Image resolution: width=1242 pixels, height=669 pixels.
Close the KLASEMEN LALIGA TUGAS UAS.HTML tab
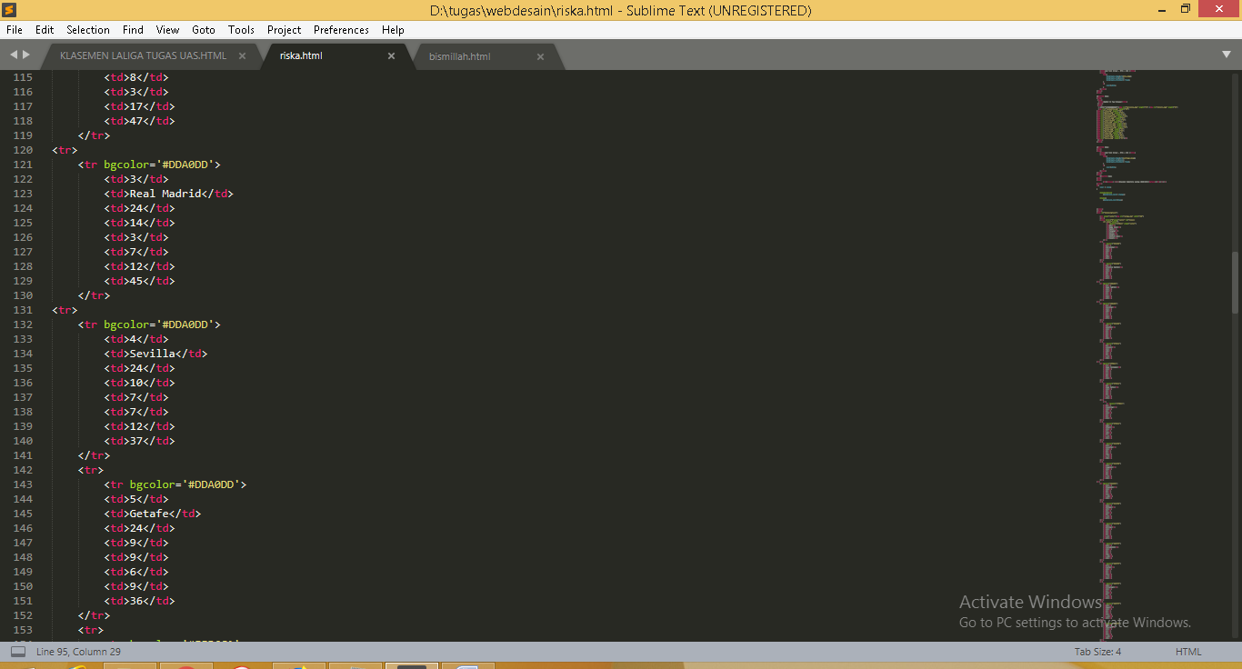(x=242, y=56)
